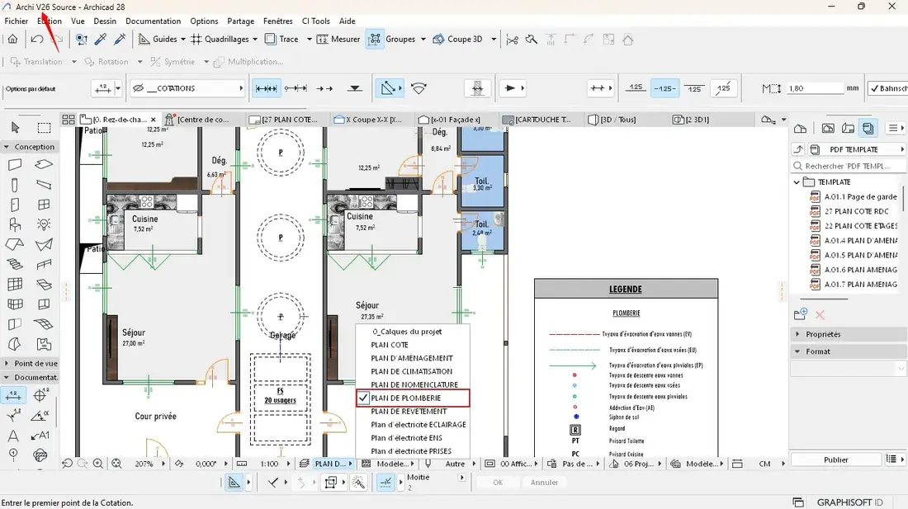Click the fit in window zoom icon
The width and height of the screenshot is (908, 509).
tap(116, 464)
